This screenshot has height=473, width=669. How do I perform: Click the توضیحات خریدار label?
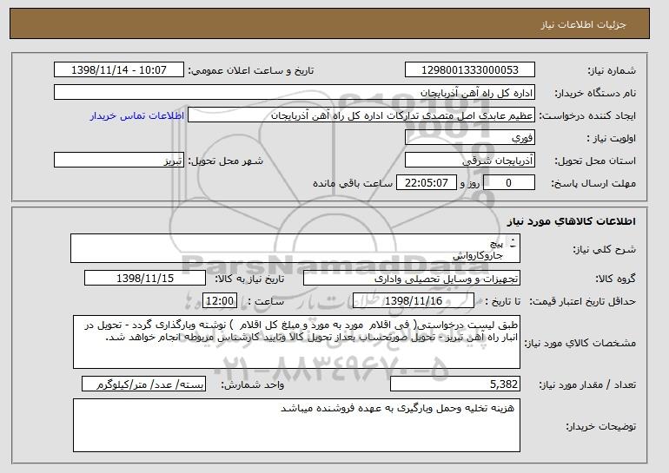pyautogui.click(x=600, y=426)
